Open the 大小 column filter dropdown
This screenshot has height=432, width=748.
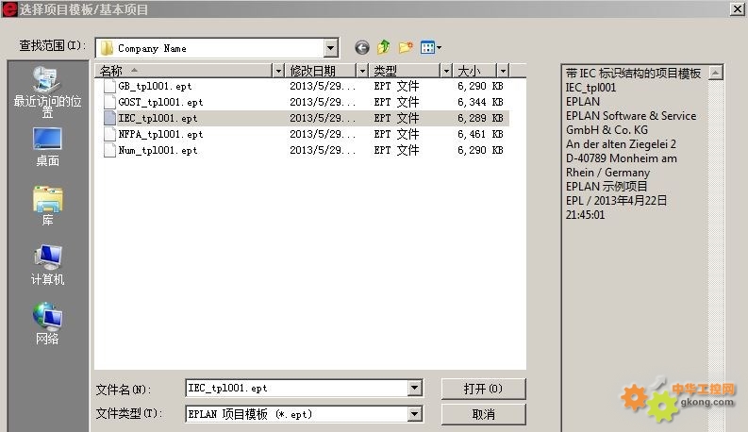(503, 71)
